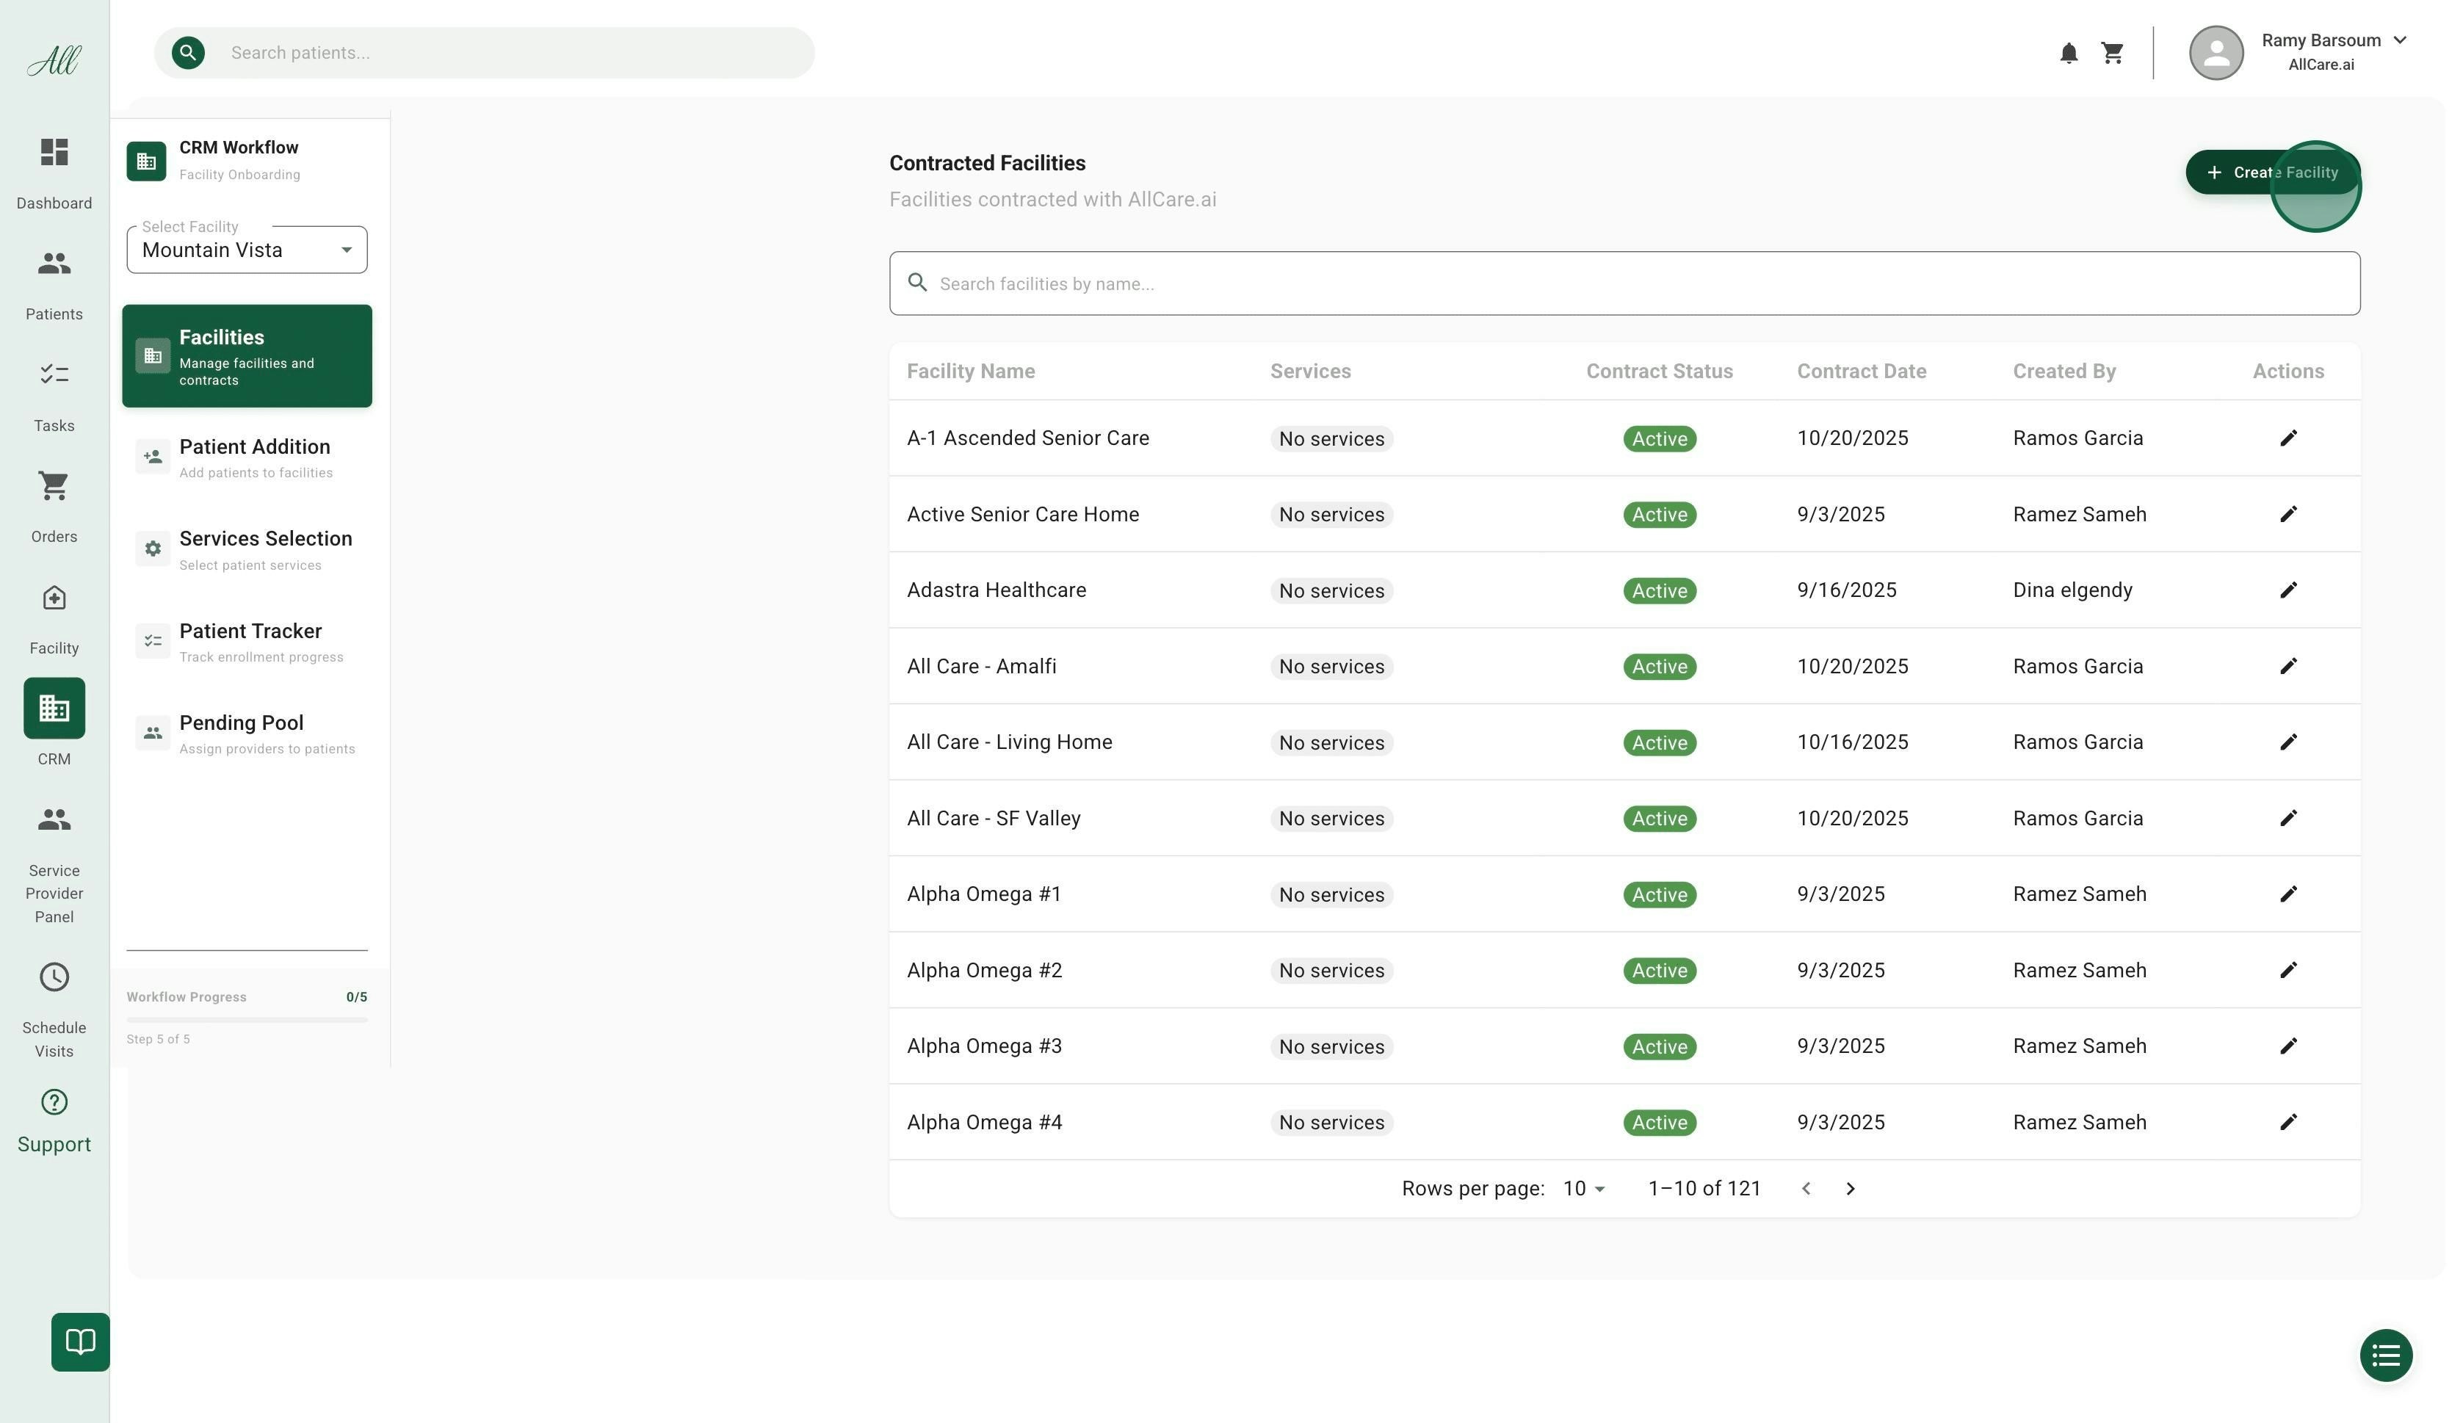The width and height of the screenshot is (2463, 1423).
Task: Go to next page of facilities
Action: click(1850, 1189)
